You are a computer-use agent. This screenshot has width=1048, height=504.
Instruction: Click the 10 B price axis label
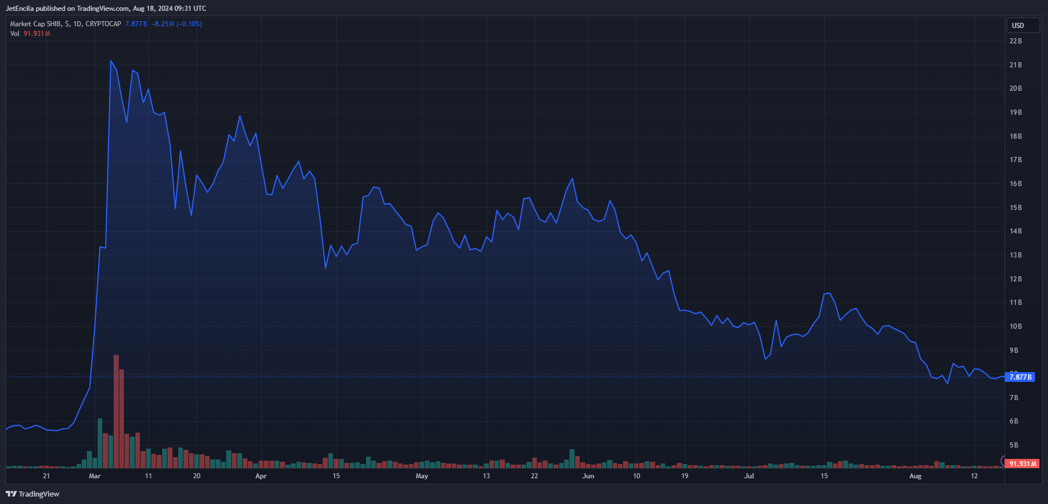[x=1015, y=326]
